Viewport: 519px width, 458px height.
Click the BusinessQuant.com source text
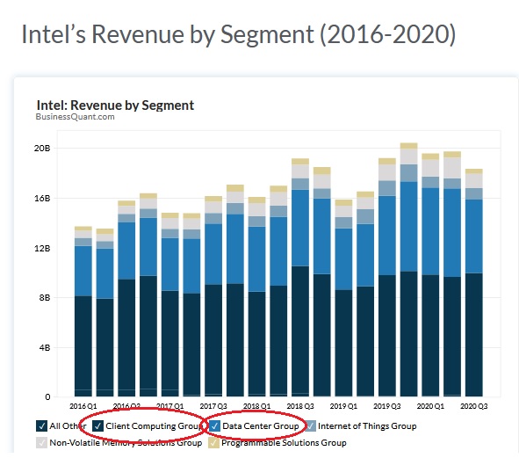(76, 117)
